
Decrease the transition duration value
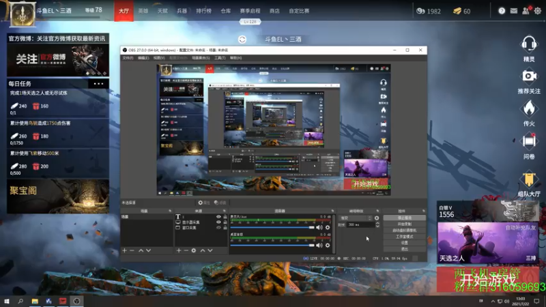pyautogui.click(x=377, y=226)
